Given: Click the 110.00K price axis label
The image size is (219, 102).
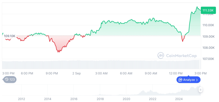Looking at the screenshot, I should pyautogui.click(x=208, y=25).
